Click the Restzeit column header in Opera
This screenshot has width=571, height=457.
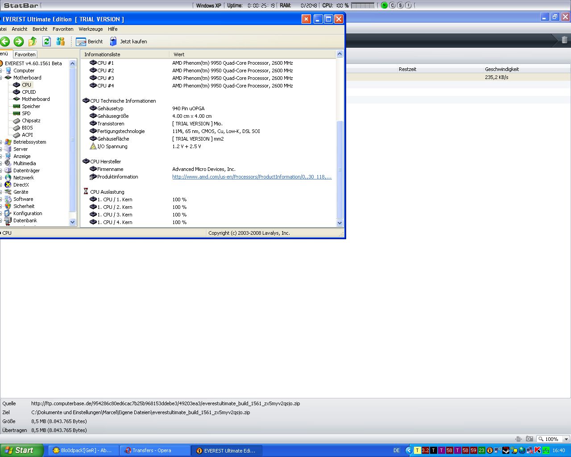click(407, 69)
